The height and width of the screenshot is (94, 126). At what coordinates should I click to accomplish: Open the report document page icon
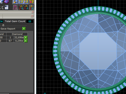point(7,7)
